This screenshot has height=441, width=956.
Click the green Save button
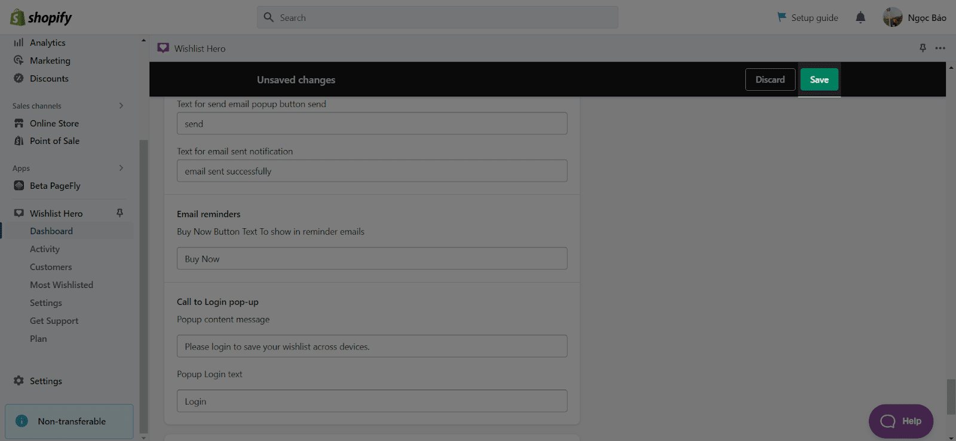coord(819,79)
